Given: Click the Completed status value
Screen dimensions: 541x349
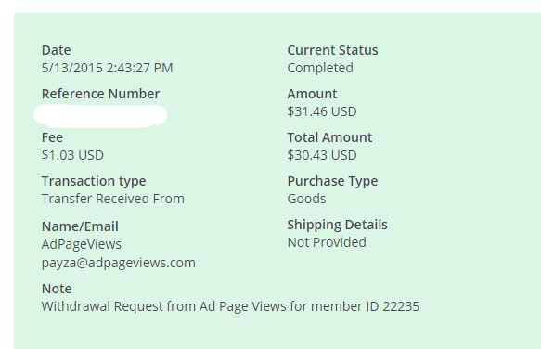Looking at the screenshot, I should pos(320,69).
